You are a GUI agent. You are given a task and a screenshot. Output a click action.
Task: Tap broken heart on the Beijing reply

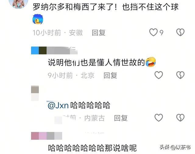point(180,75)
